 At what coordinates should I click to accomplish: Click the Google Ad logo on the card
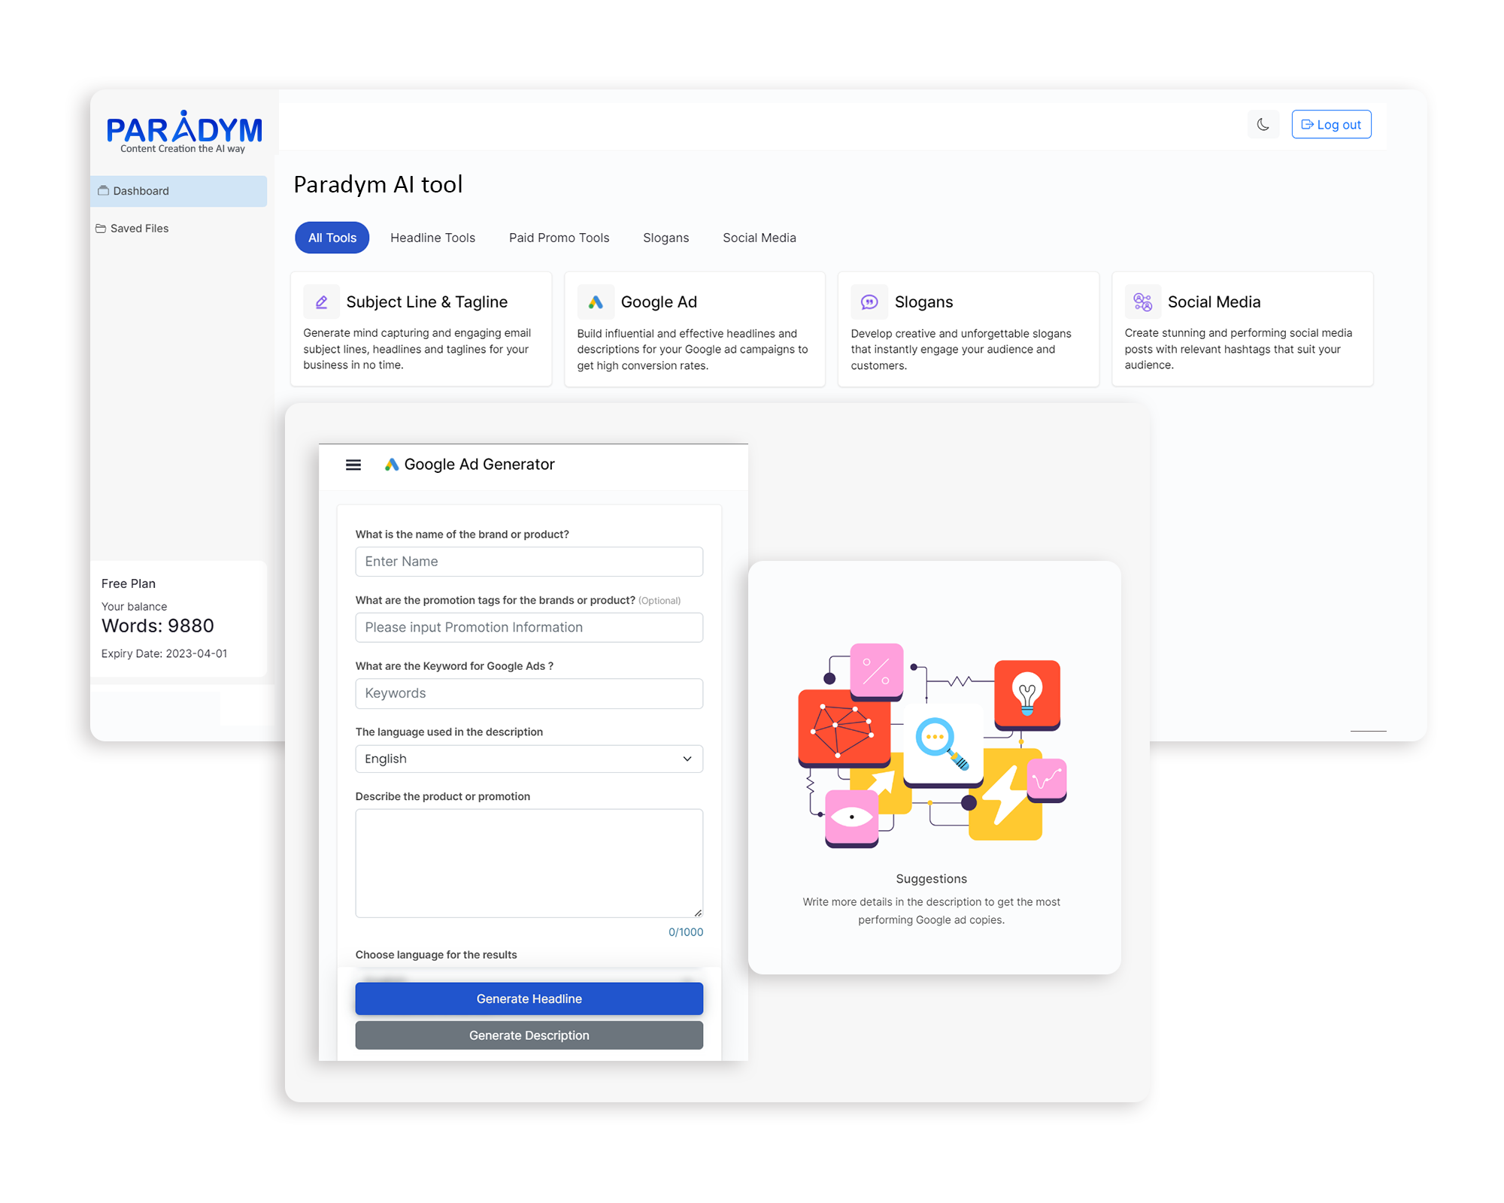tap(595, 301)
